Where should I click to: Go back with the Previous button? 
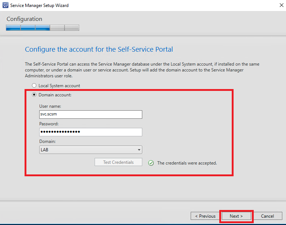(x=205, y=216)
